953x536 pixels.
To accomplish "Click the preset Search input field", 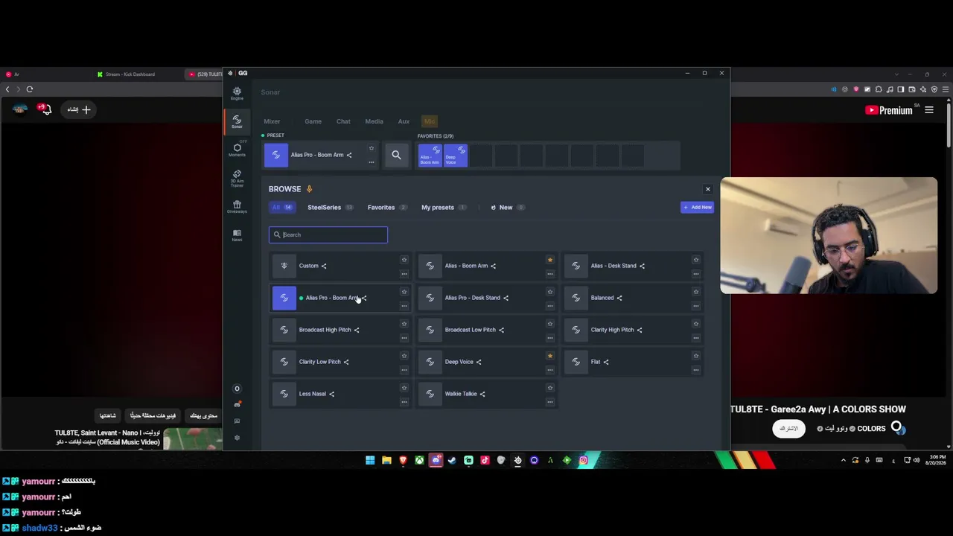I will [x=328, y=235].
